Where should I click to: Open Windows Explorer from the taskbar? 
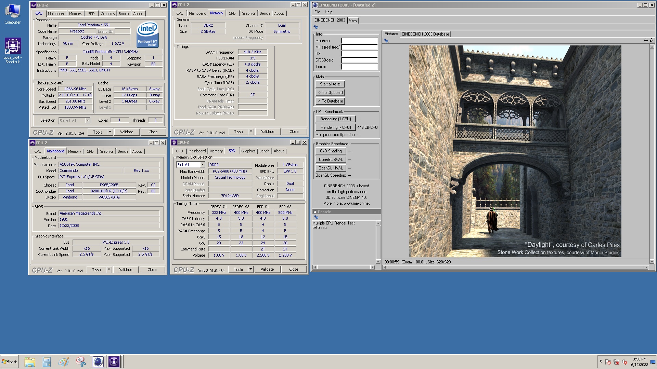coord(30,362)
